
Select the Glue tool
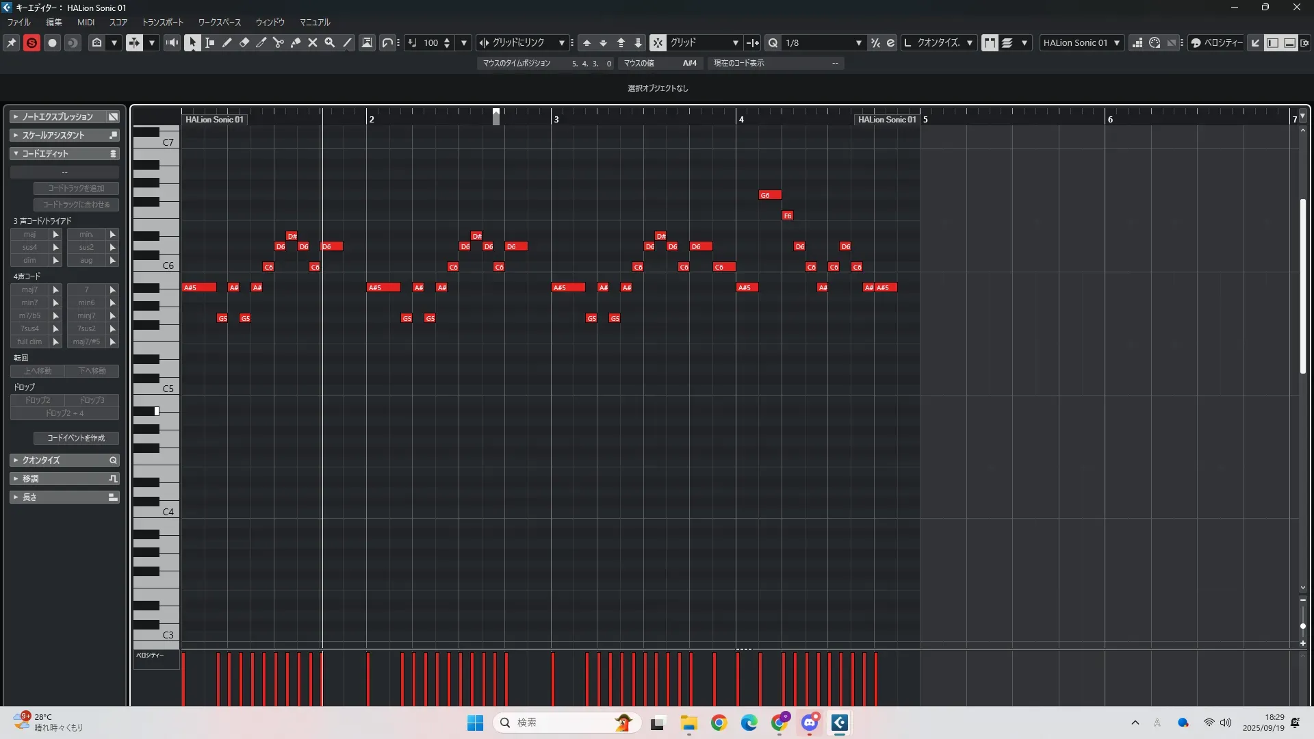[296, 42]
